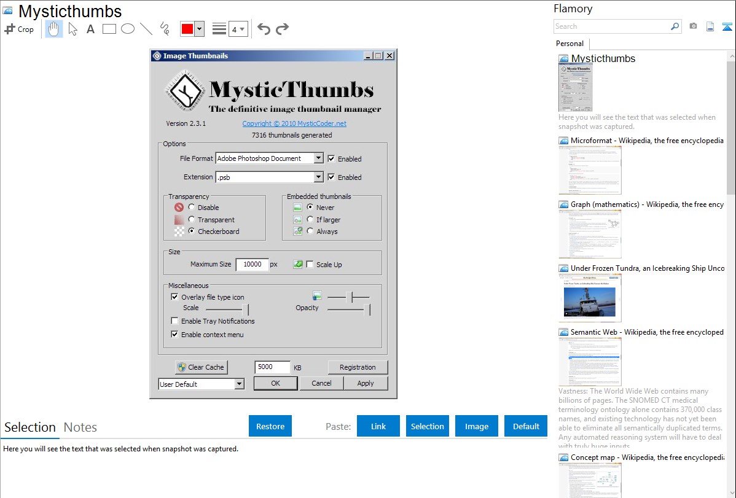
Task: Open the File Format dropdown
Action: click(318, 158)
